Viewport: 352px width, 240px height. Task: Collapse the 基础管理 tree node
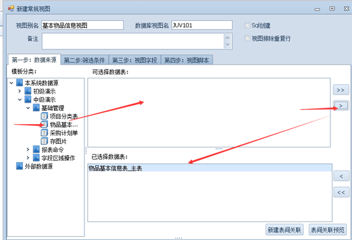click(x=28, y=108)
